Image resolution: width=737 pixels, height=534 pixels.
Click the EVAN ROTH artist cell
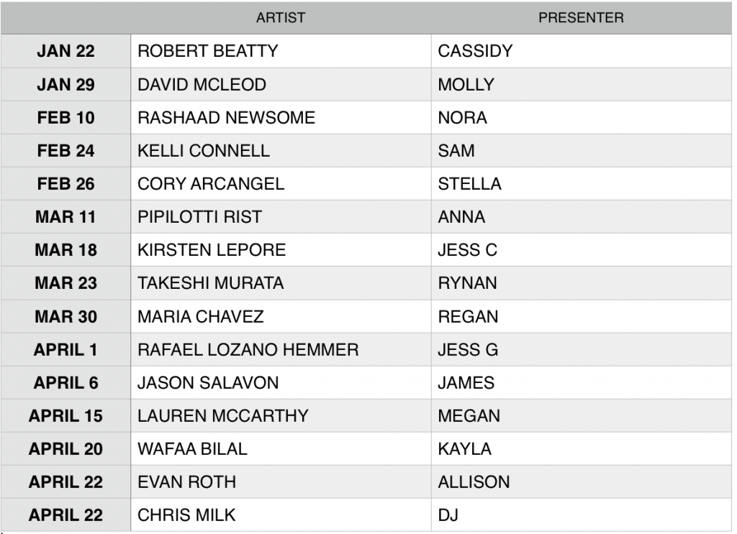281,482
